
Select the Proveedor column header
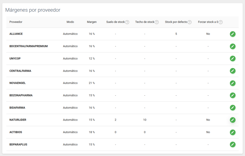[x=16, y=22]
